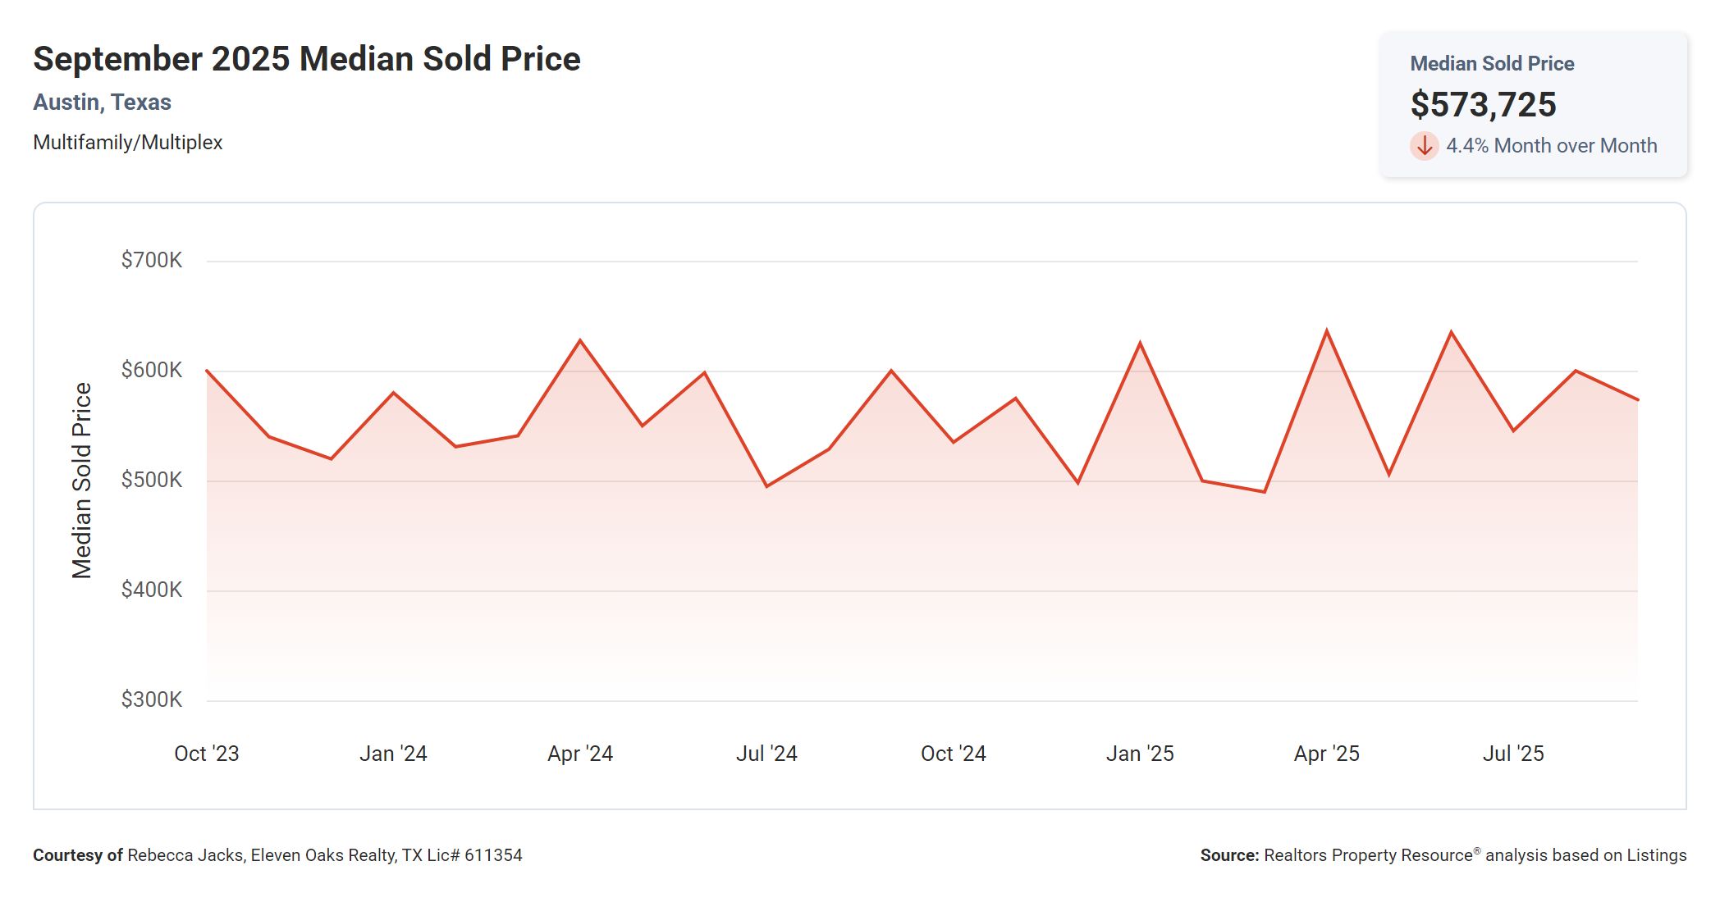The image size is (1720, 902).
Task: Select the "Austin, Texas" location subtitle
Action: (102, 102)
